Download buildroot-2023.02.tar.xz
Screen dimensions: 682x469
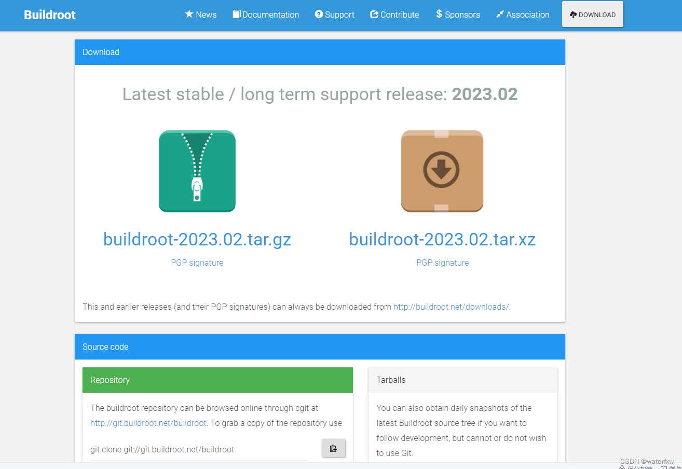[x=442, y=239]
